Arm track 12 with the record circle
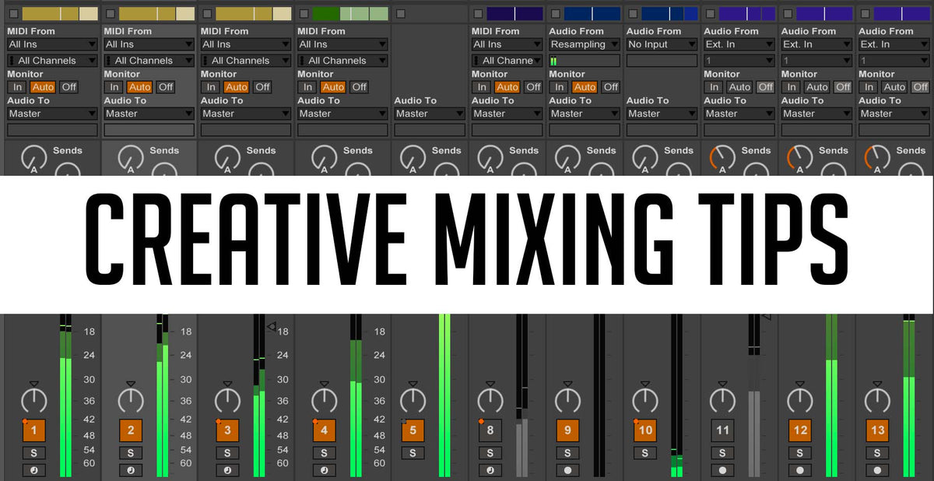The height and width of the screenshot is (481, 934). (x=800, y=470)
